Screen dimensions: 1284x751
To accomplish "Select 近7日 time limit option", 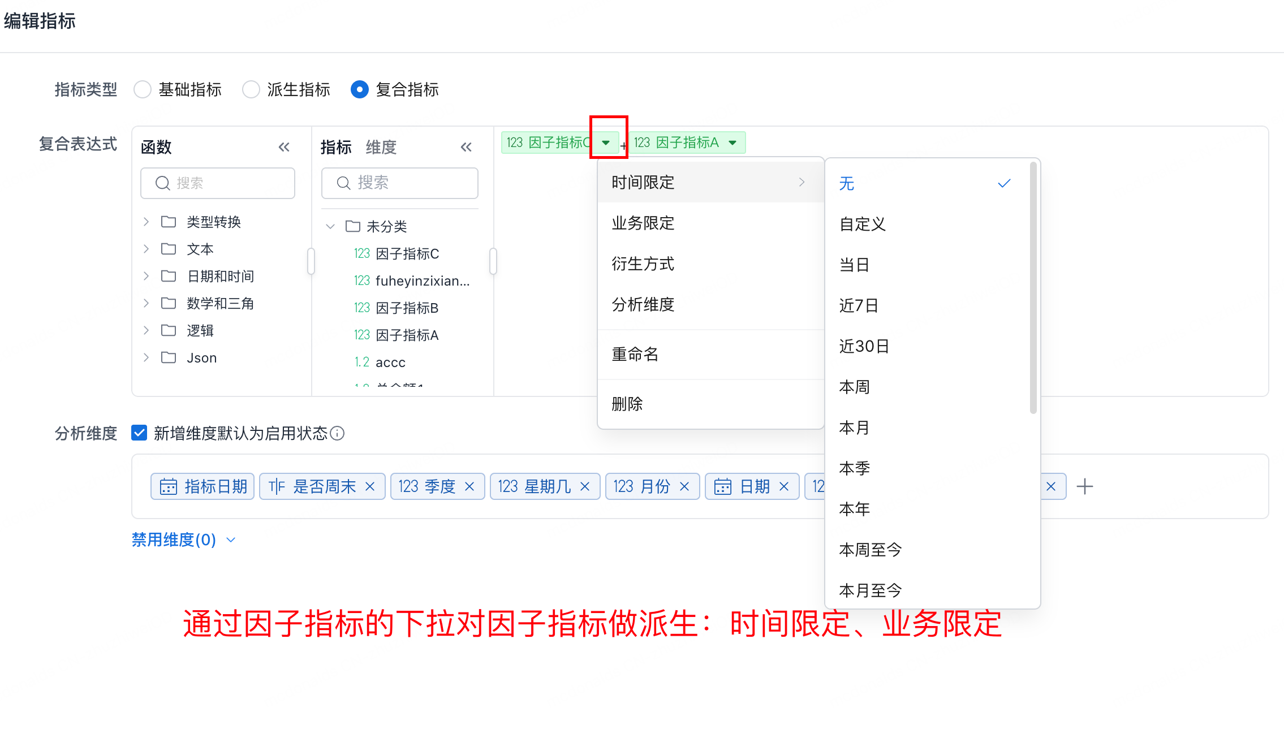I will click(858, 305).
